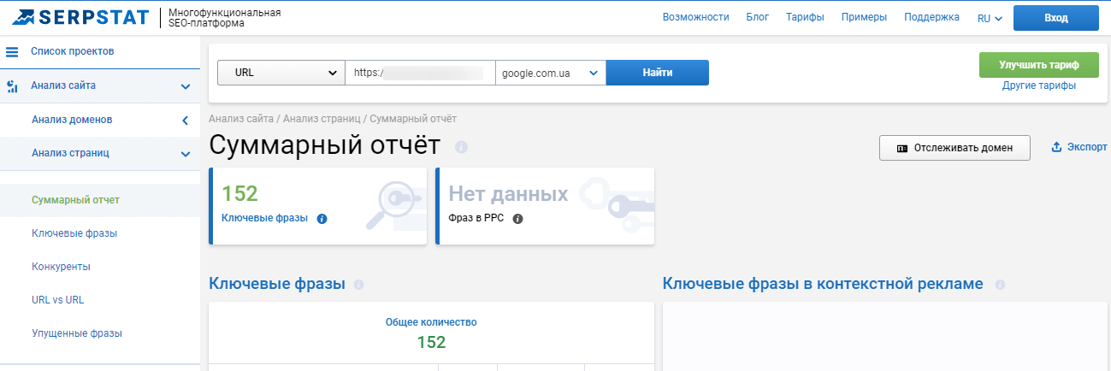Open the Другие тарифы link
This screenshot has width=1111, height=371.
(1039, 85)
